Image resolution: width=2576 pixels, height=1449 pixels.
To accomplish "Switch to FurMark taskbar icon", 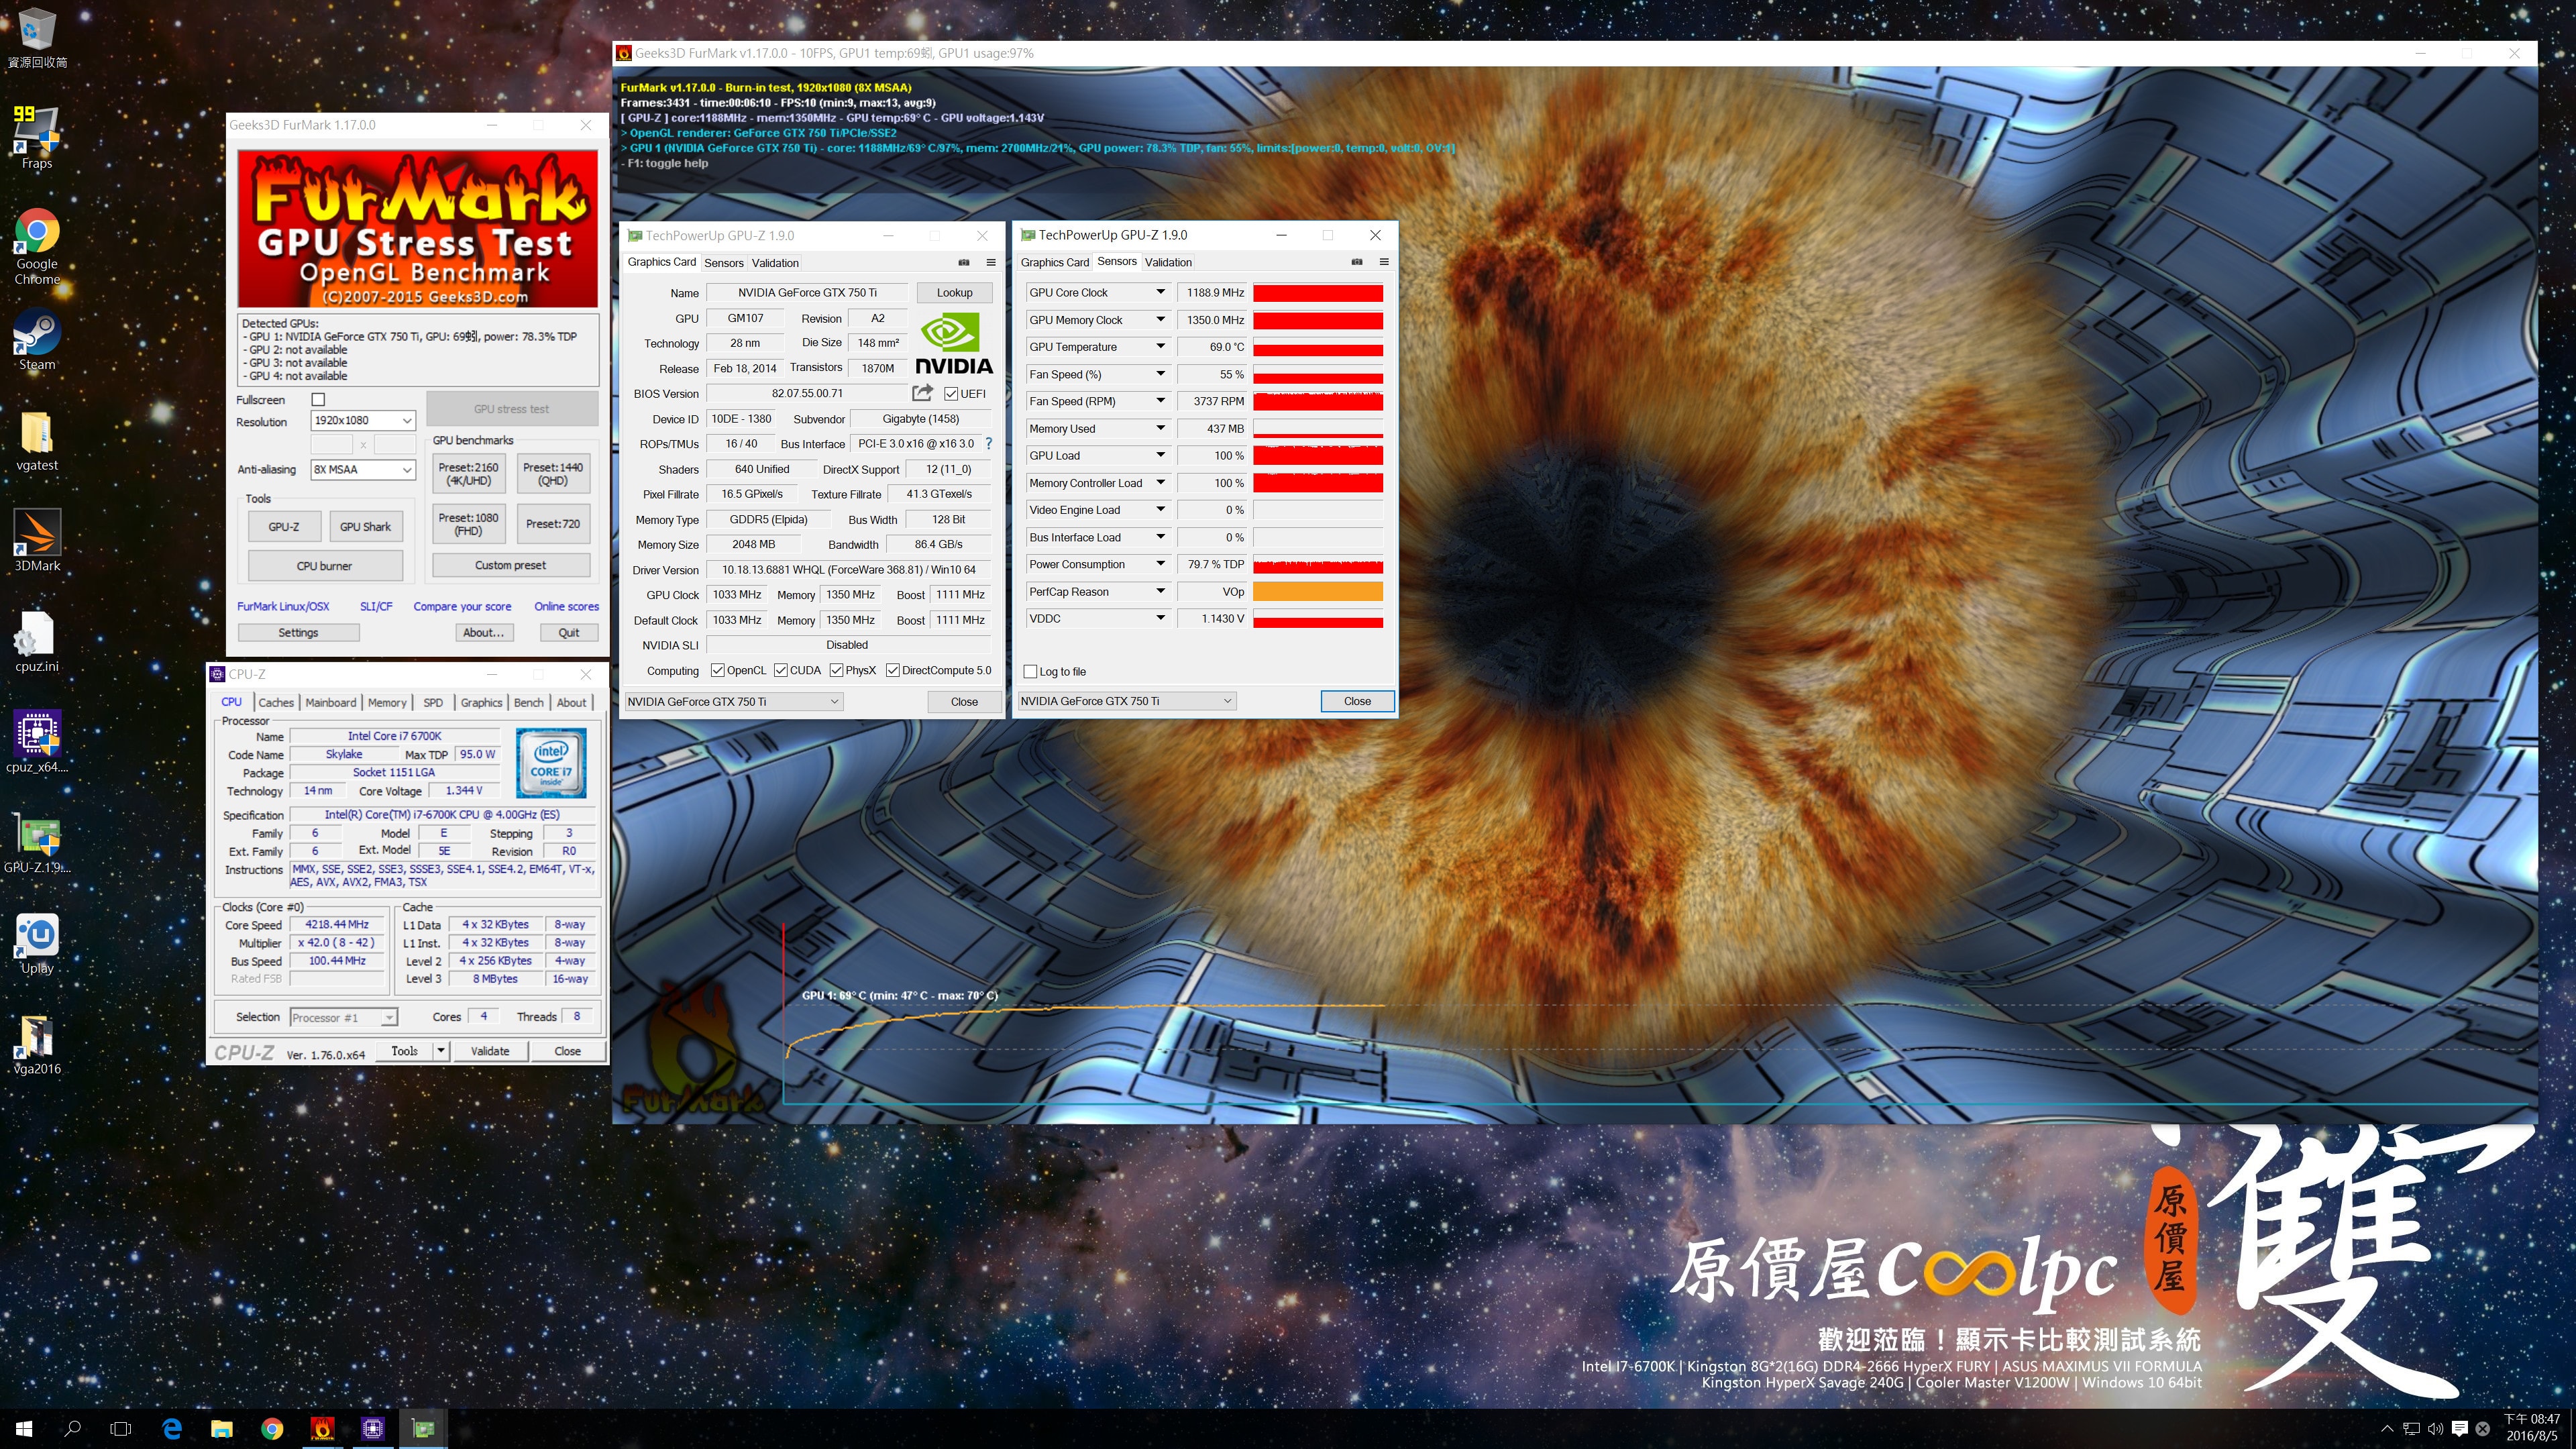I will (x=322, y=1429).
